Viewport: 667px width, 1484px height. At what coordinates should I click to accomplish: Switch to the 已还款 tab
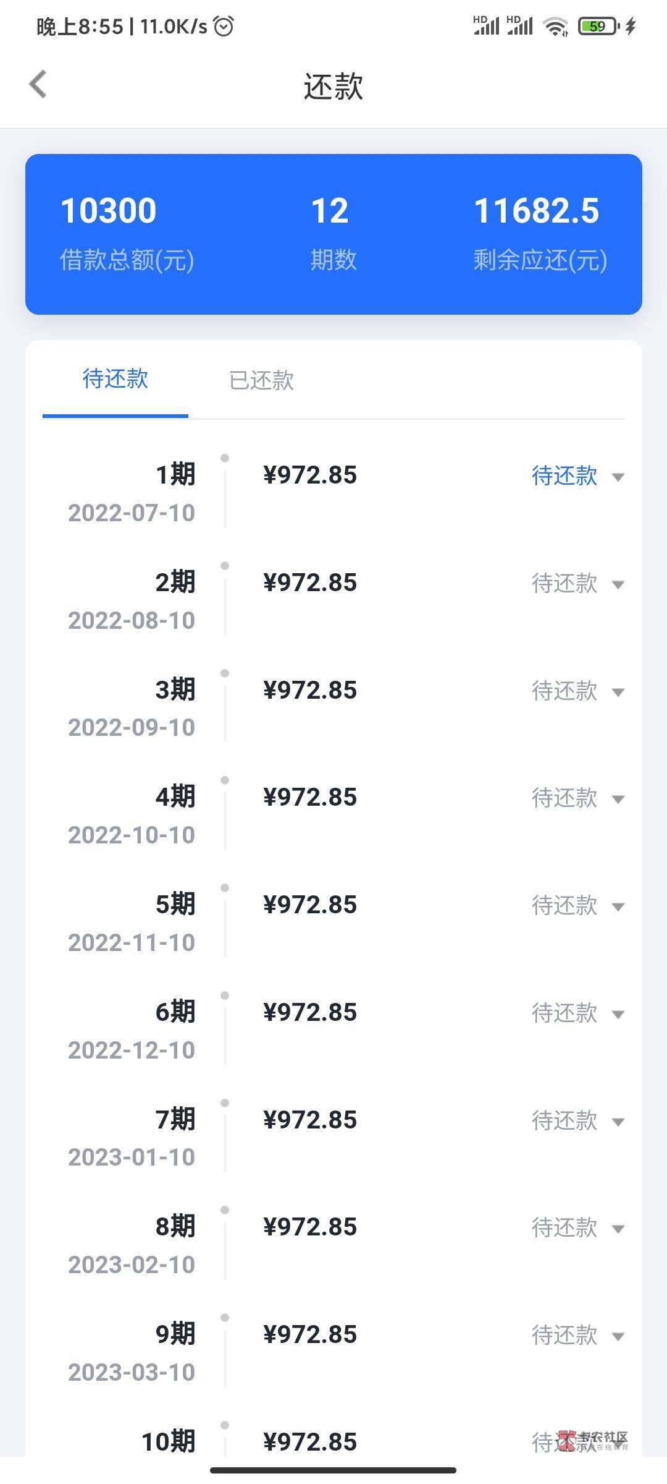pos(261,380)
